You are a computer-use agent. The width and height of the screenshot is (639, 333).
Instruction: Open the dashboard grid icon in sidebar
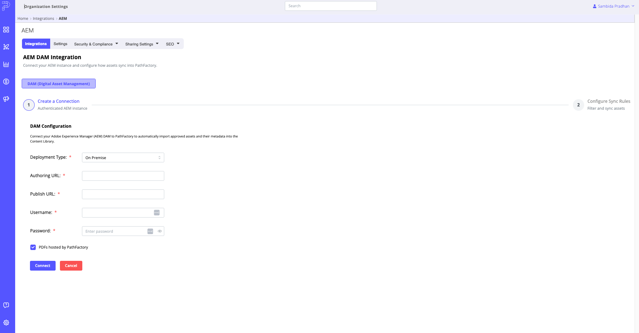tap(6, 30)
